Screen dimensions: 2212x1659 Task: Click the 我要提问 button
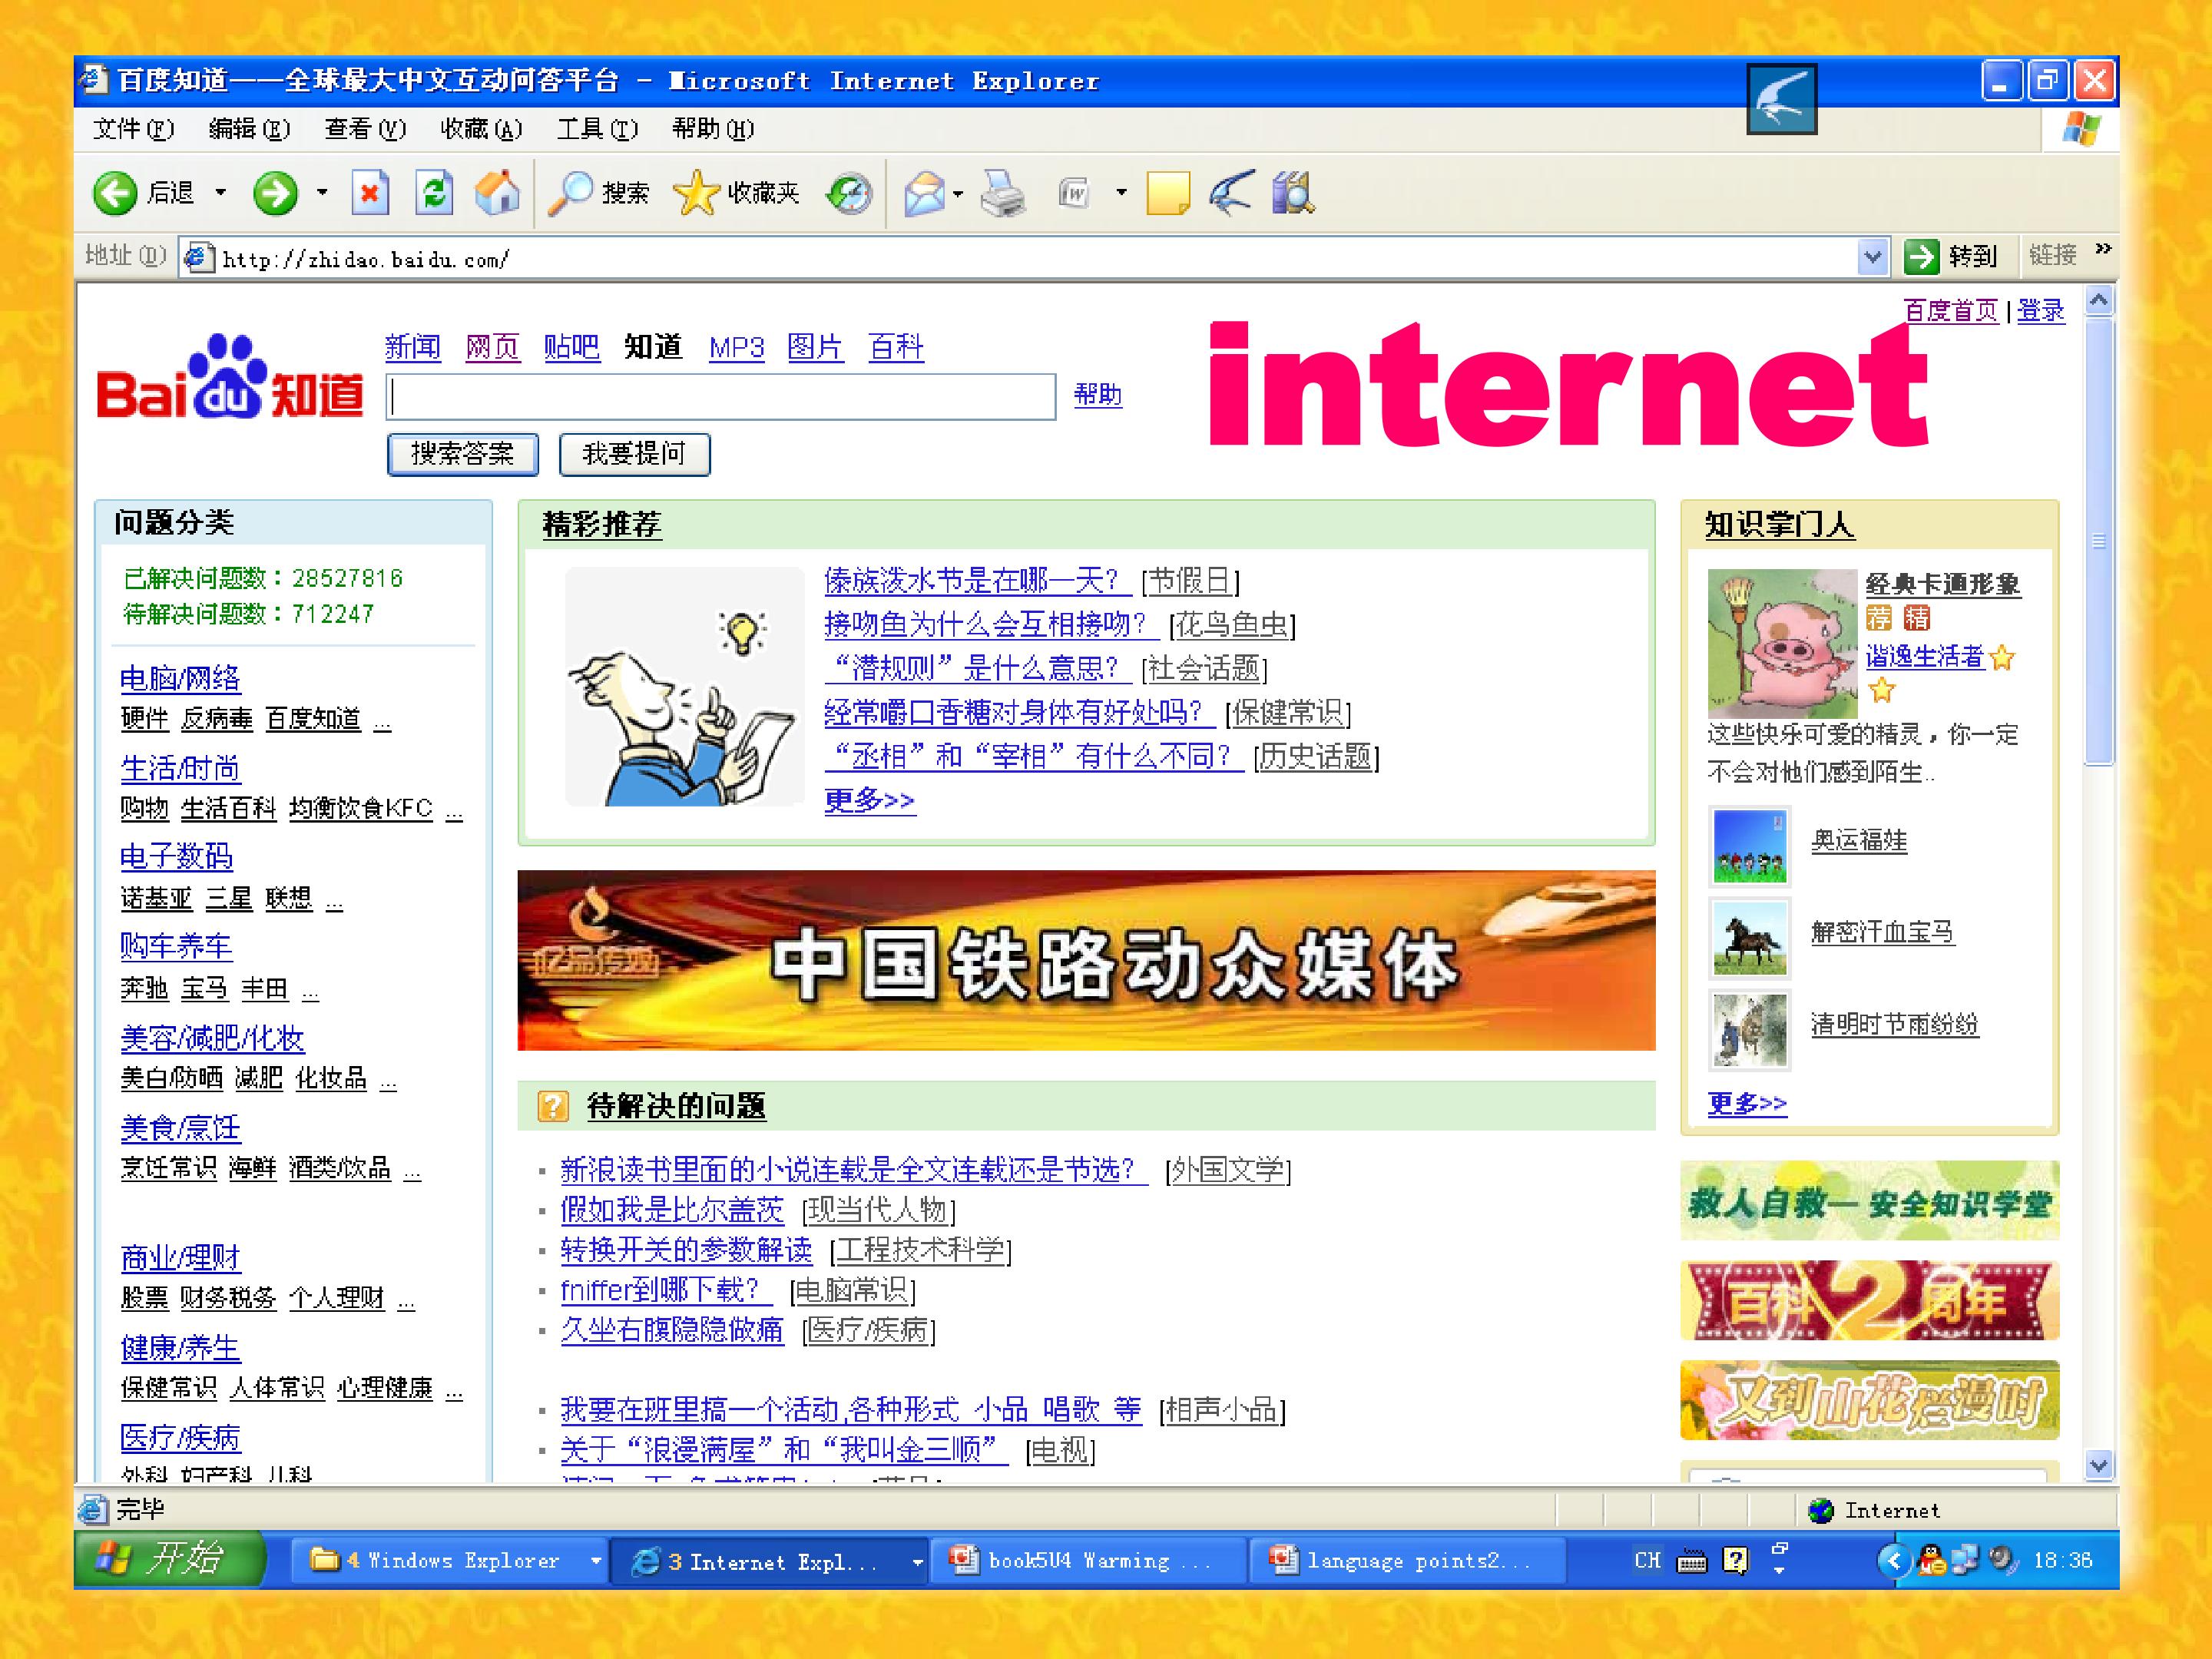[635, 454]
